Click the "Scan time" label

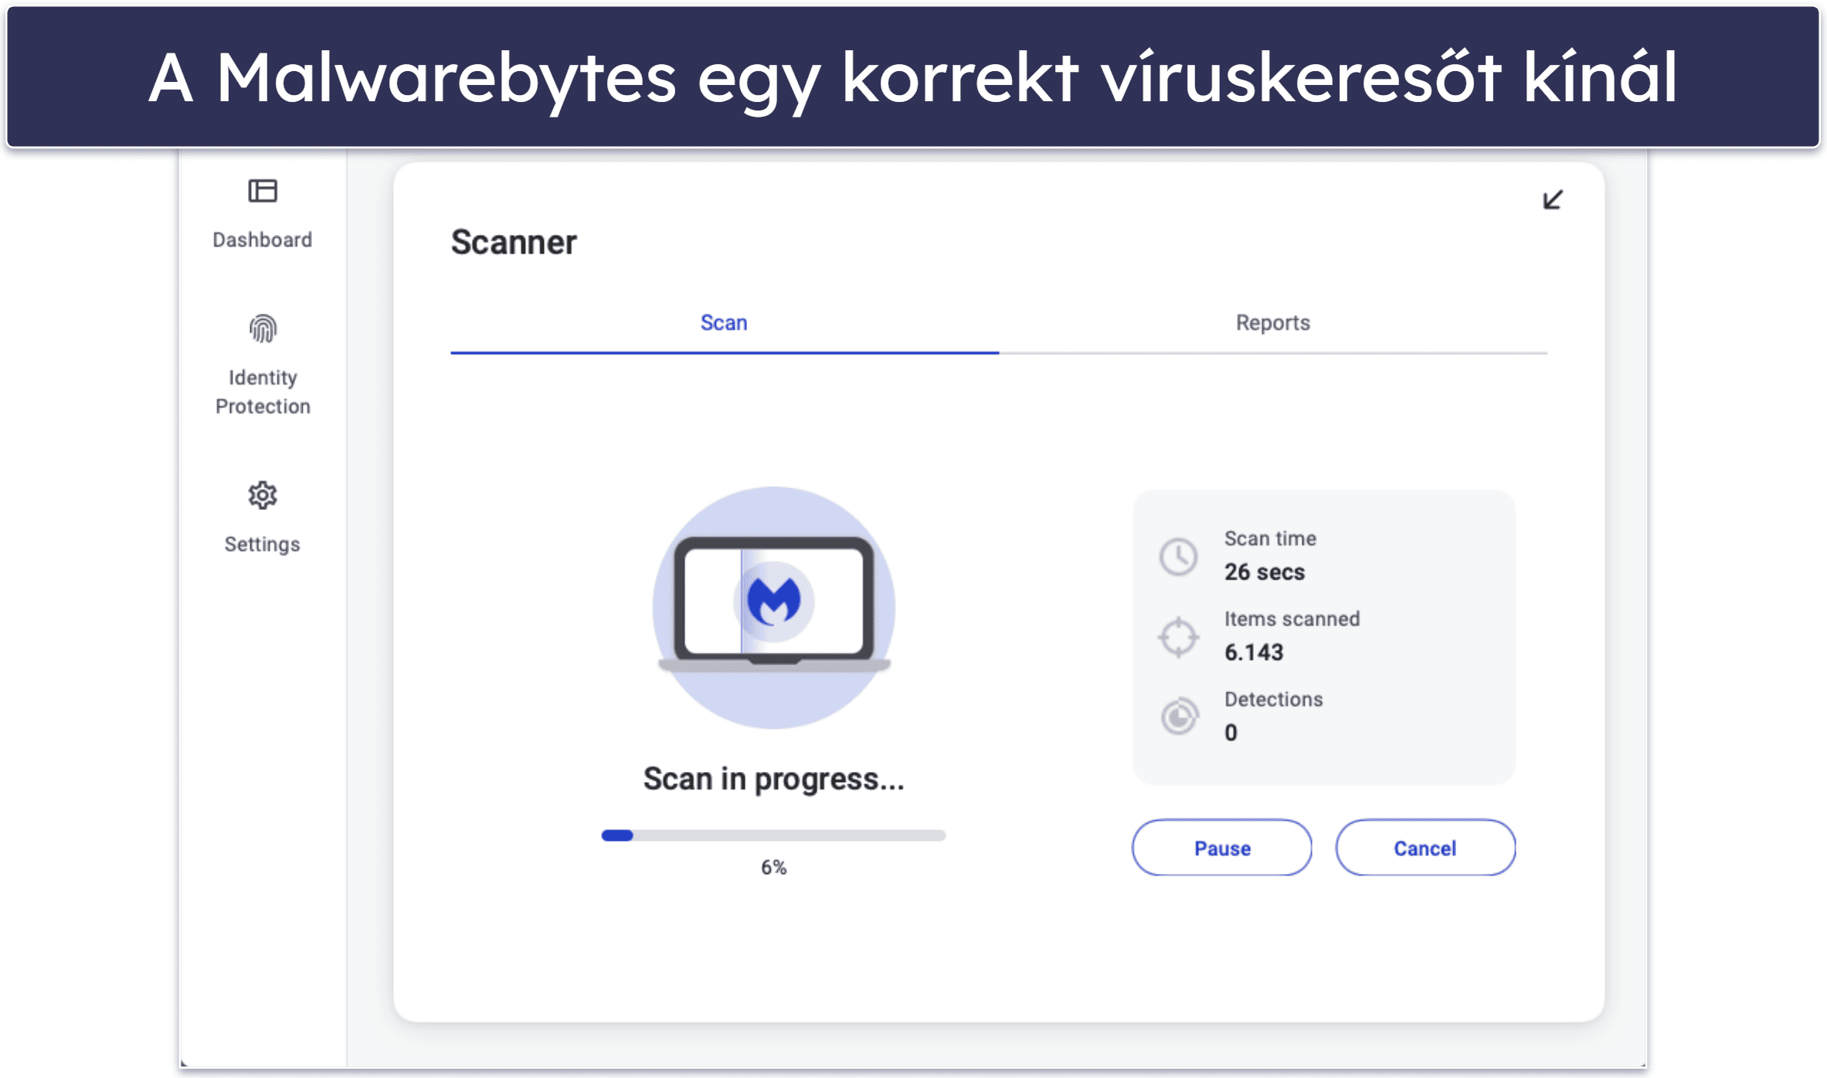(1270, 539)
